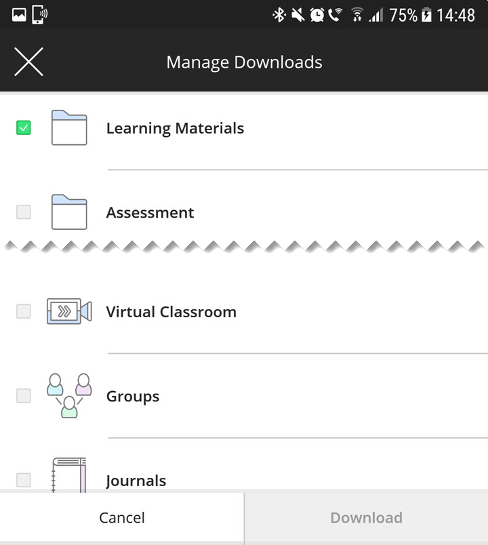The image size is (488, 545).
Task: Select the Learning Materials row
Action: click(175, 128)
